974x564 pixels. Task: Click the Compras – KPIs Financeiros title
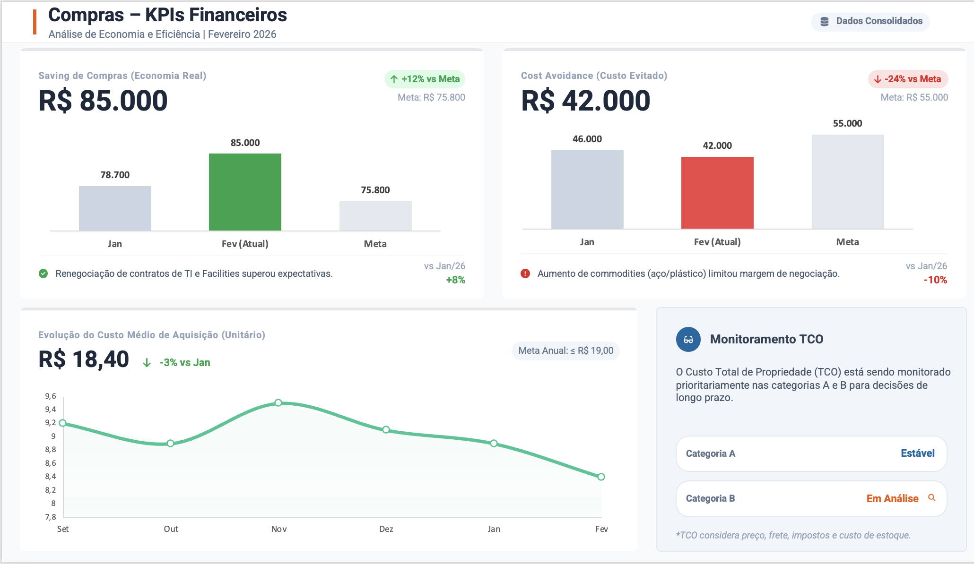[x=167, y=15]
